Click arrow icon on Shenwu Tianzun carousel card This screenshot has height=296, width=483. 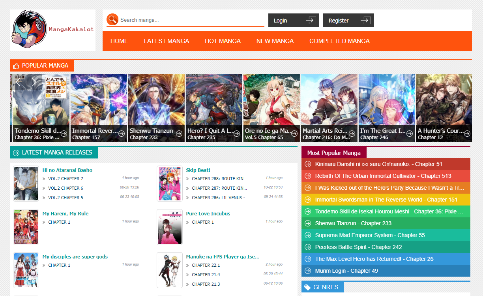(179, 134)
